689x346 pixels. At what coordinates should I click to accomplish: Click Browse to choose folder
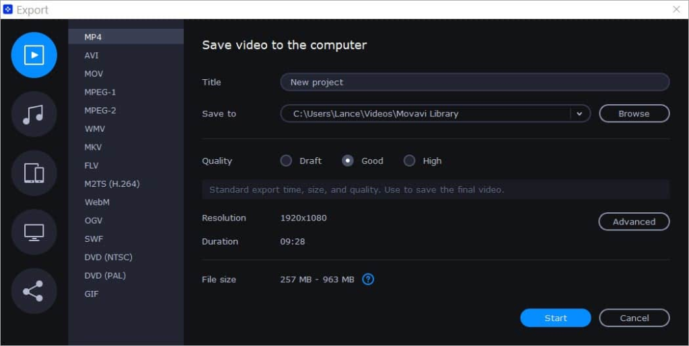634,114
